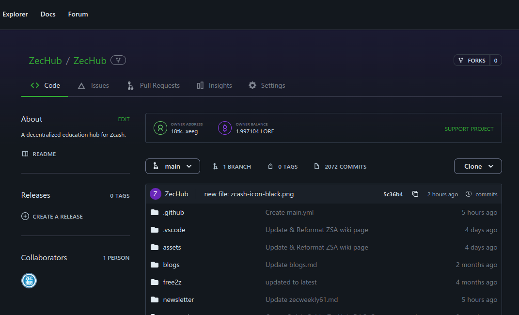Open the assets folder icon
The image size is (519, 315).
pos(155,247)
